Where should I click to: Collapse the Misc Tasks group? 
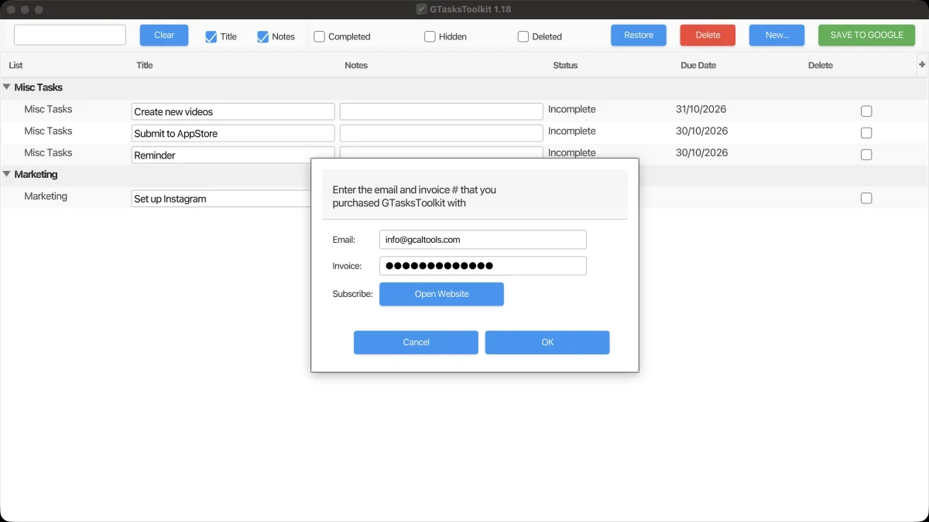[x=7, y=87]
